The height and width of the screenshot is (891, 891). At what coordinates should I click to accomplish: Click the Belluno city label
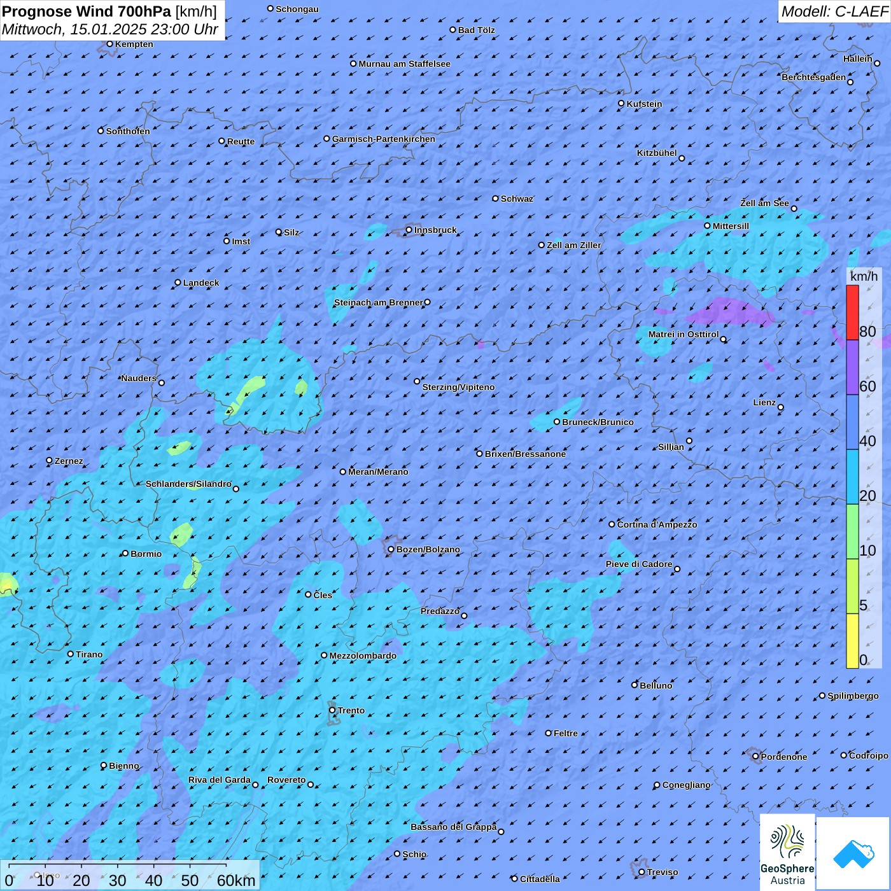pos(656,685)
